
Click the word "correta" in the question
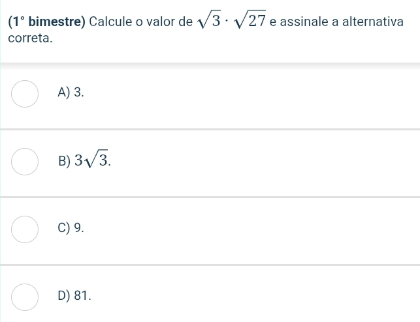[x=29, y=38]
